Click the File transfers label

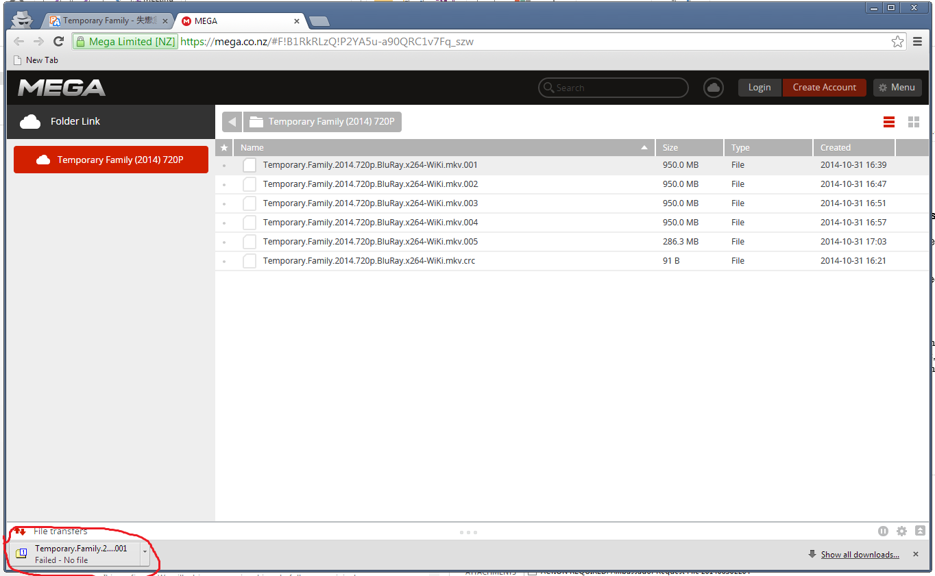point(60,531)
